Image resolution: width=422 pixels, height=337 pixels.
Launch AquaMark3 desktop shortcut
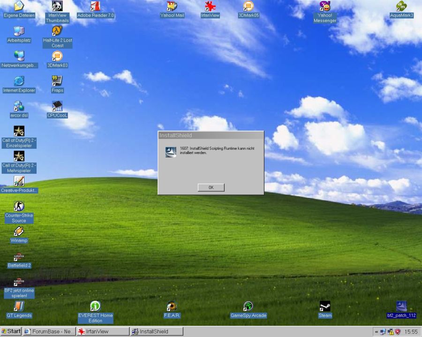click(401, 9)
